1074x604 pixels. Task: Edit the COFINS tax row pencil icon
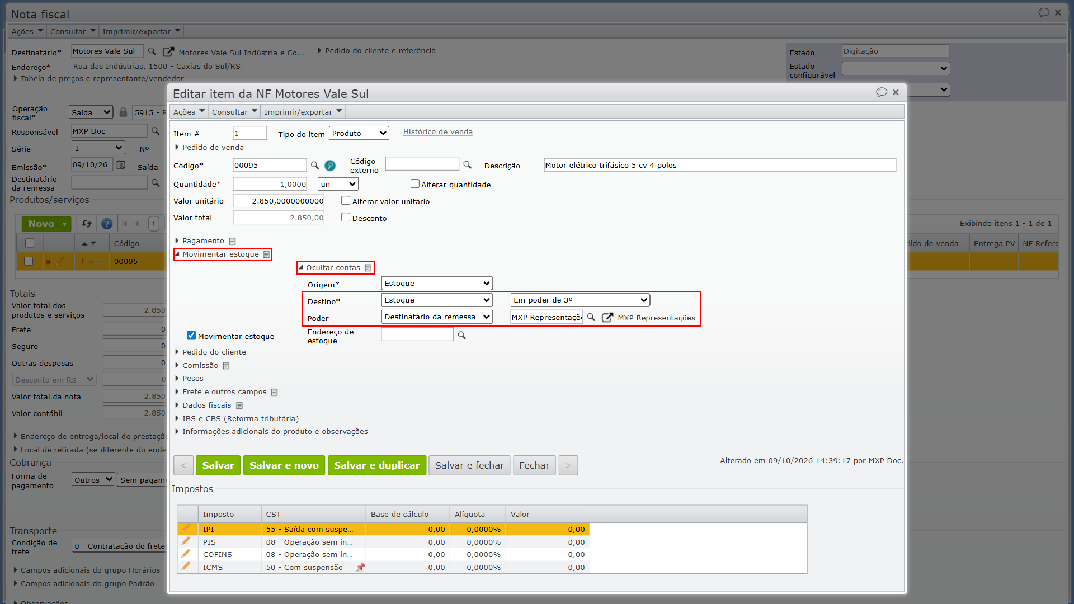tap(186, 554)
